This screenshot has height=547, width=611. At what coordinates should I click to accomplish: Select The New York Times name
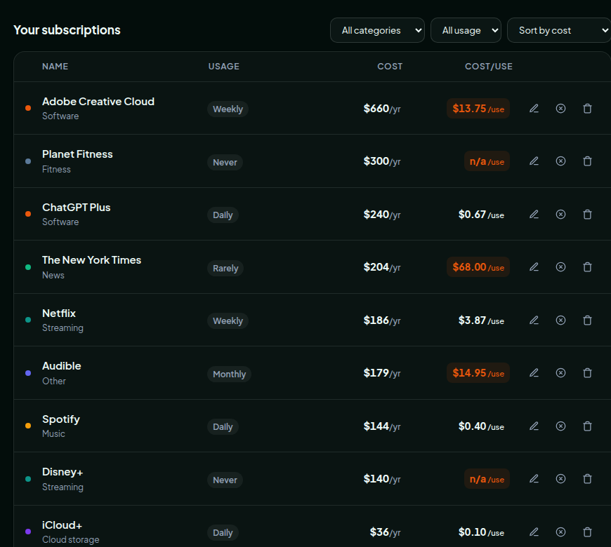pos(91,260)
